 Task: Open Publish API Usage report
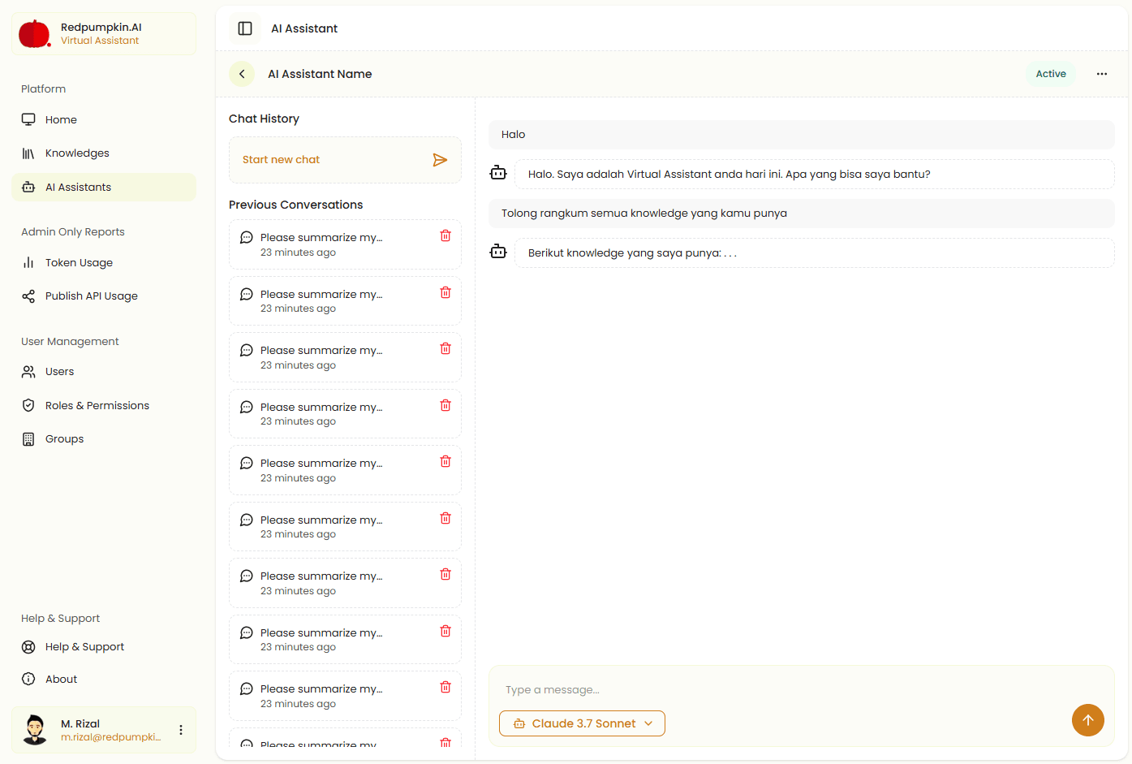91,296
